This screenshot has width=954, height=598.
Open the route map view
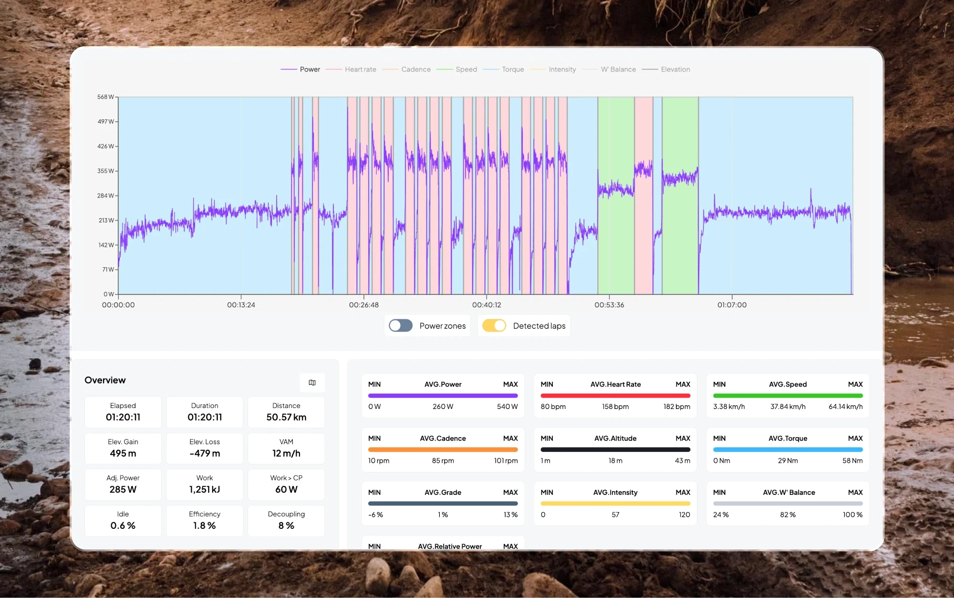(312, 382)
